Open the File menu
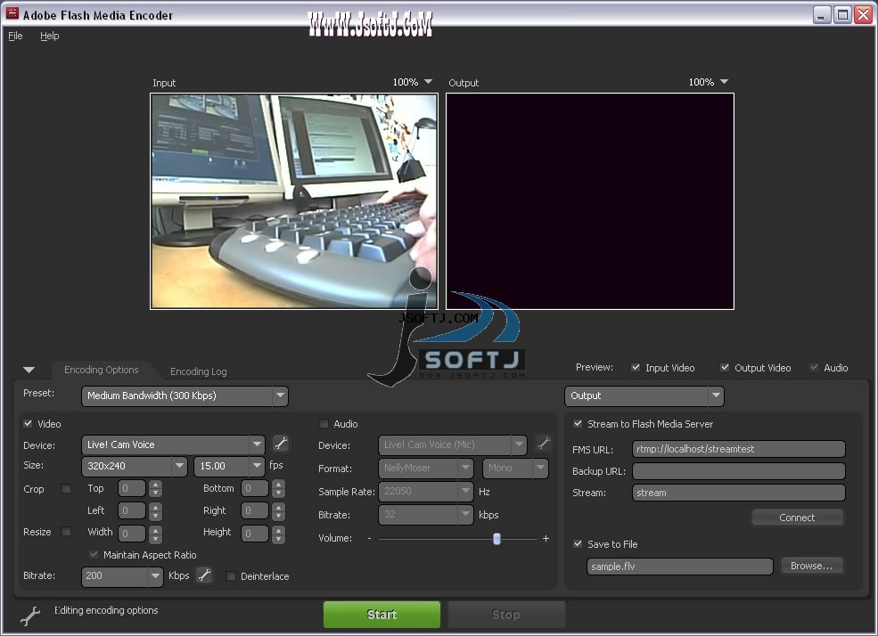This screenshot has height=636, width=878. 15,36
